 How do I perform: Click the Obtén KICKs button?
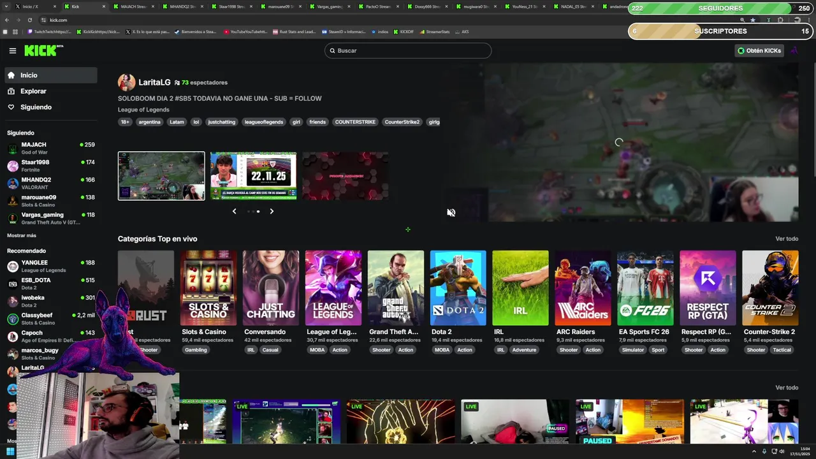tap(759, 50)
